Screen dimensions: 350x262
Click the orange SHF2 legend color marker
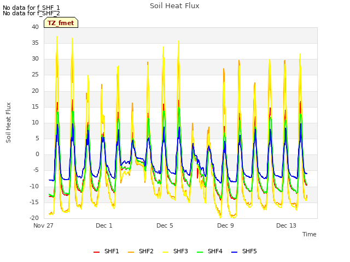click(131, 252)
